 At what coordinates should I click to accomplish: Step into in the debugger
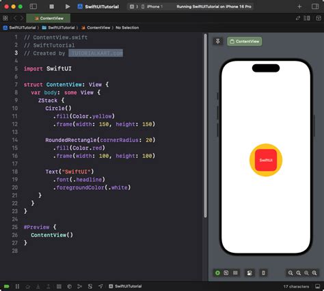coord(38,286)
